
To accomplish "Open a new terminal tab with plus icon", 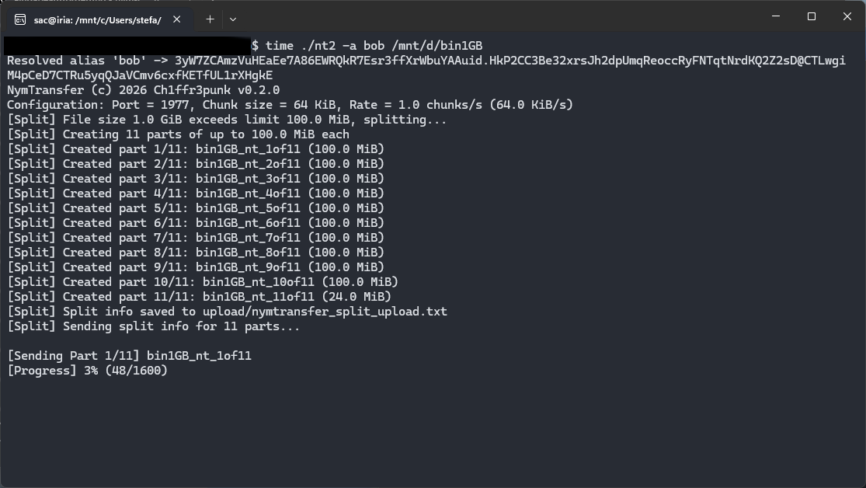I will [210, 19].
